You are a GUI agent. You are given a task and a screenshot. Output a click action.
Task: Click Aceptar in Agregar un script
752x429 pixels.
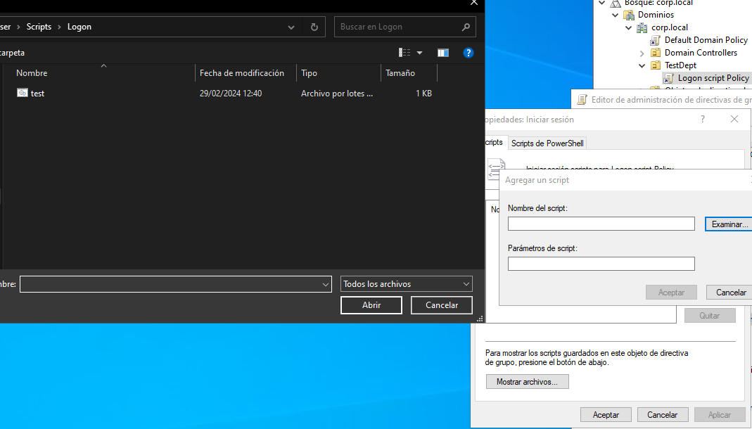coord(671,293)
